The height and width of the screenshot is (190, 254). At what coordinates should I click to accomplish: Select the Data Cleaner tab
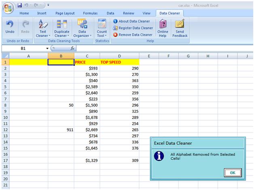169,13
